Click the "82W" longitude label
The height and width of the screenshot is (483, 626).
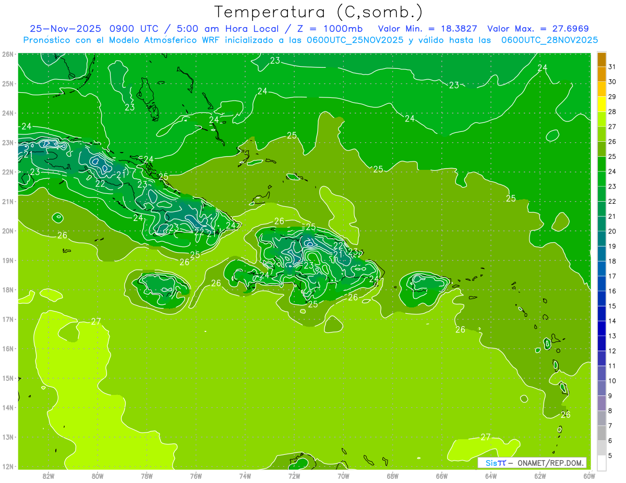pos(49,476)
